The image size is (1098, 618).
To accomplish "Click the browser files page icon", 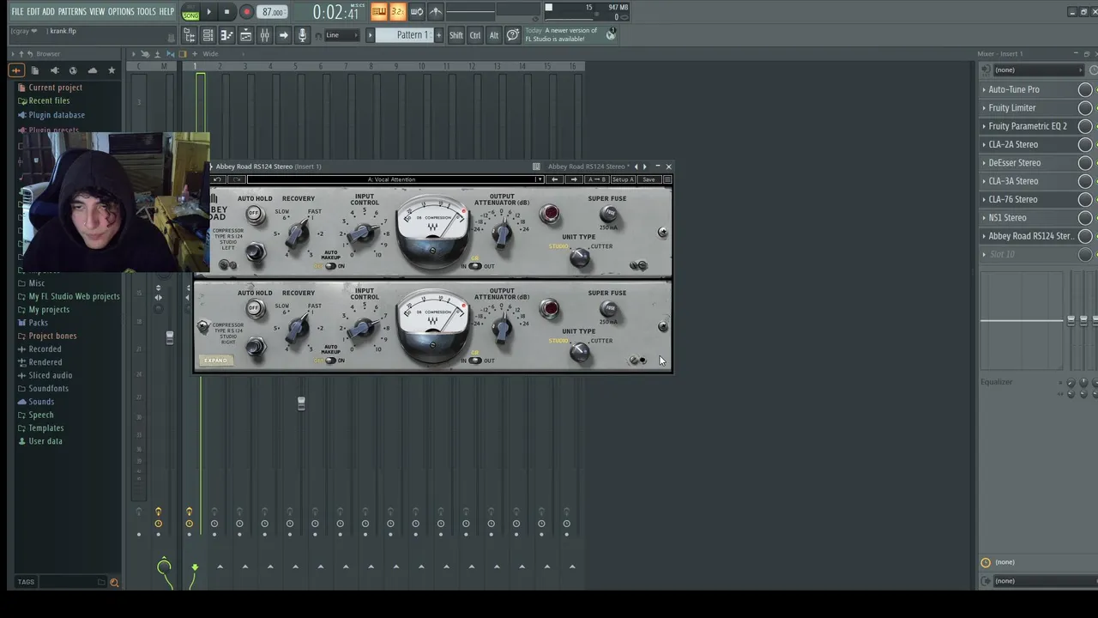I will point(35,70).
